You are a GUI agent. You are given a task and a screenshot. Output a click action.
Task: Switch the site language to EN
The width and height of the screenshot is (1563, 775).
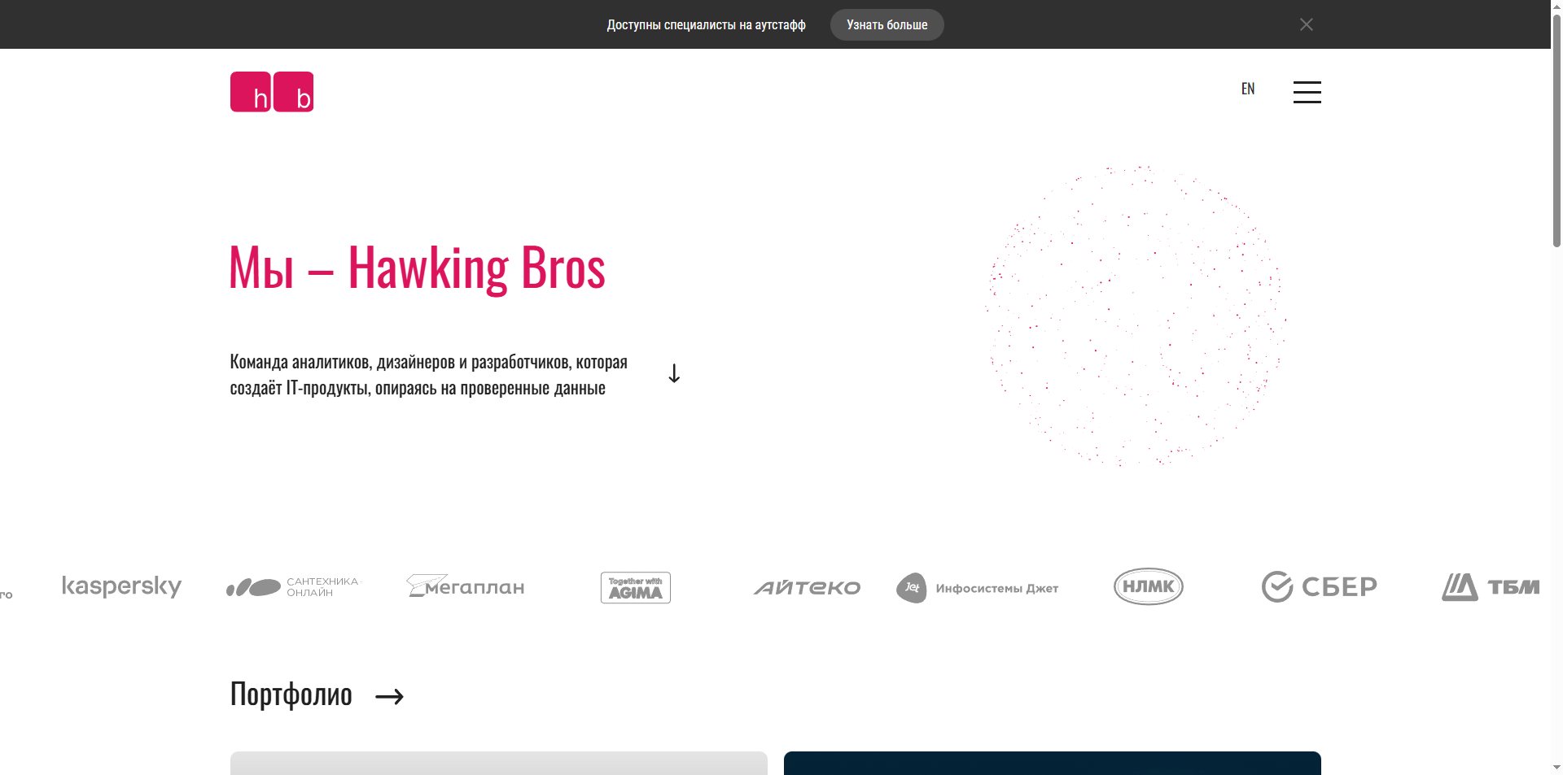pos(1248,89)
